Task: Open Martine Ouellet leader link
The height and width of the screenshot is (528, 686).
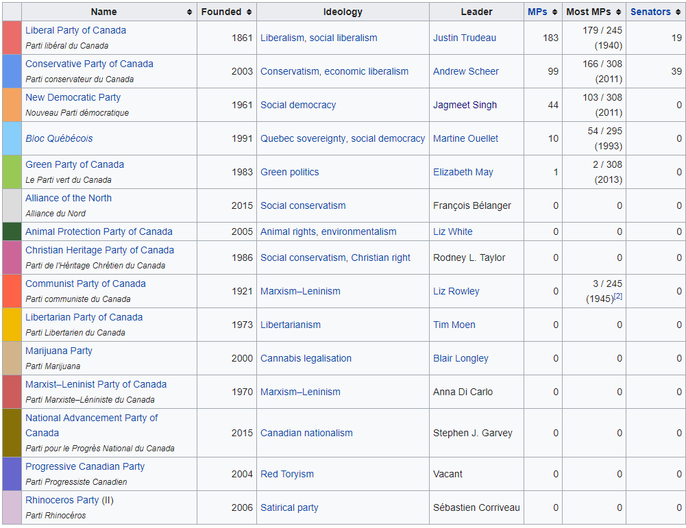Action: 466,138
